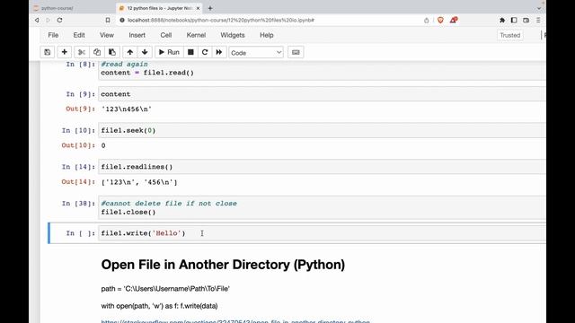Open the Kernel menu
The height and width of the screenshot is (323, 575).
click(x=196, y=35)
